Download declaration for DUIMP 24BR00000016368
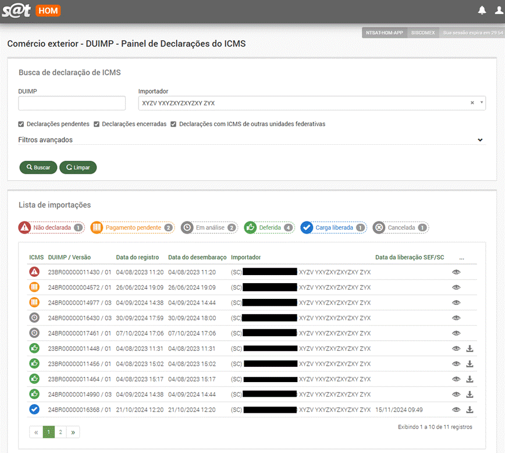This screenshot has height=453, width=505. [470, 409]
